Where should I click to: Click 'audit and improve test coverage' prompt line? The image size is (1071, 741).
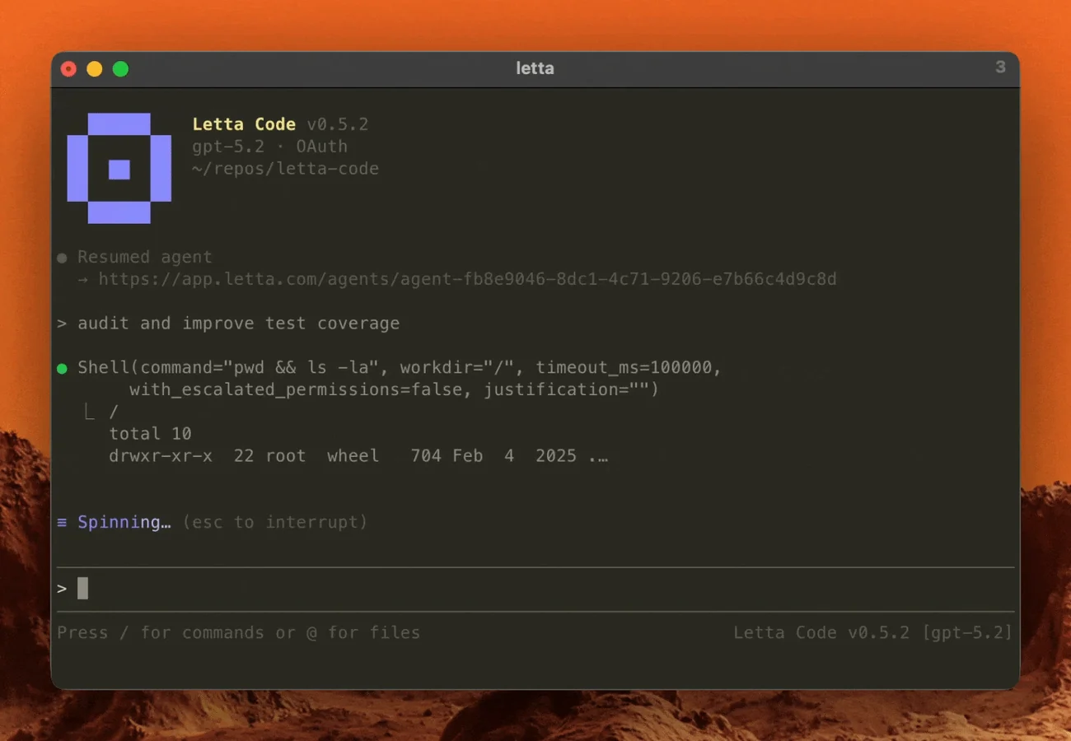[x=238, y=324]
